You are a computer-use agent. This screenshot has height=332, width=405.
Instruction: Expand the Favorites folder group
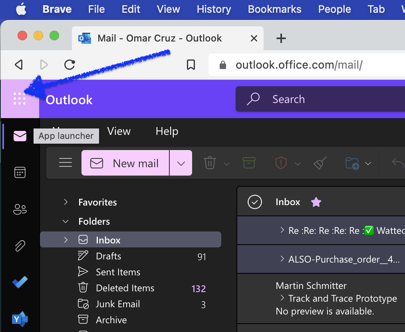tap(66, 202)
